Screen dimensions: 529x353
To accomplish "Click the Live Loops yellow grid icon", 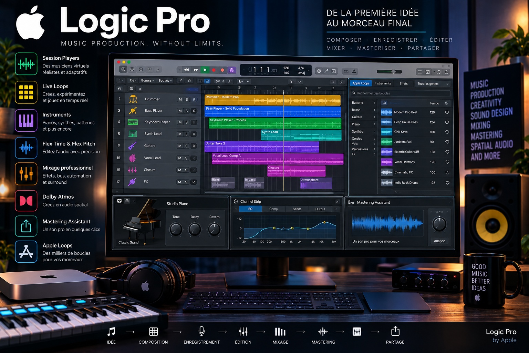I will pyautogui.click(x=26, y=92).
